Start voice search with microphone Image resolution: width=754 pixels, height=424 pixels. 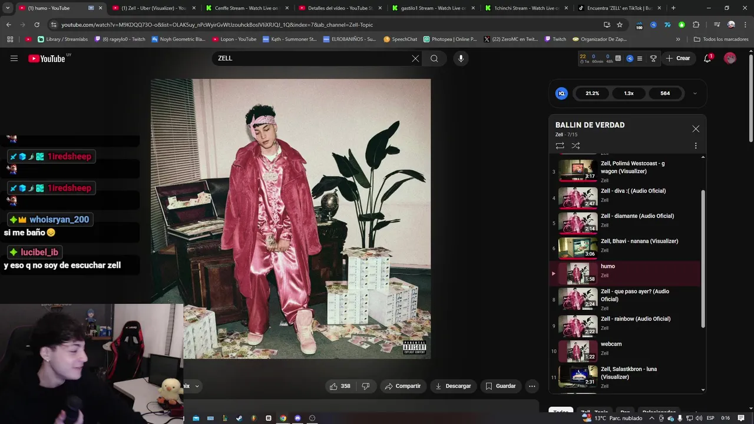[x=461, y=58]
